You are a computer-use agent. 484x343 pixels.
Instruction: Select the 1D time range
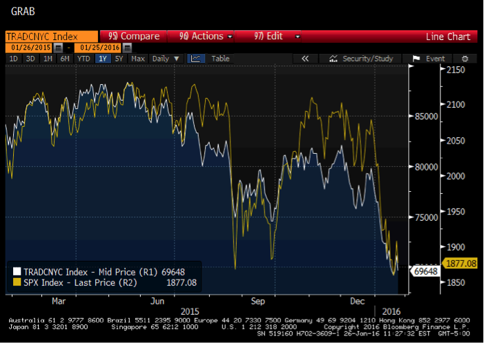[13, 59]
